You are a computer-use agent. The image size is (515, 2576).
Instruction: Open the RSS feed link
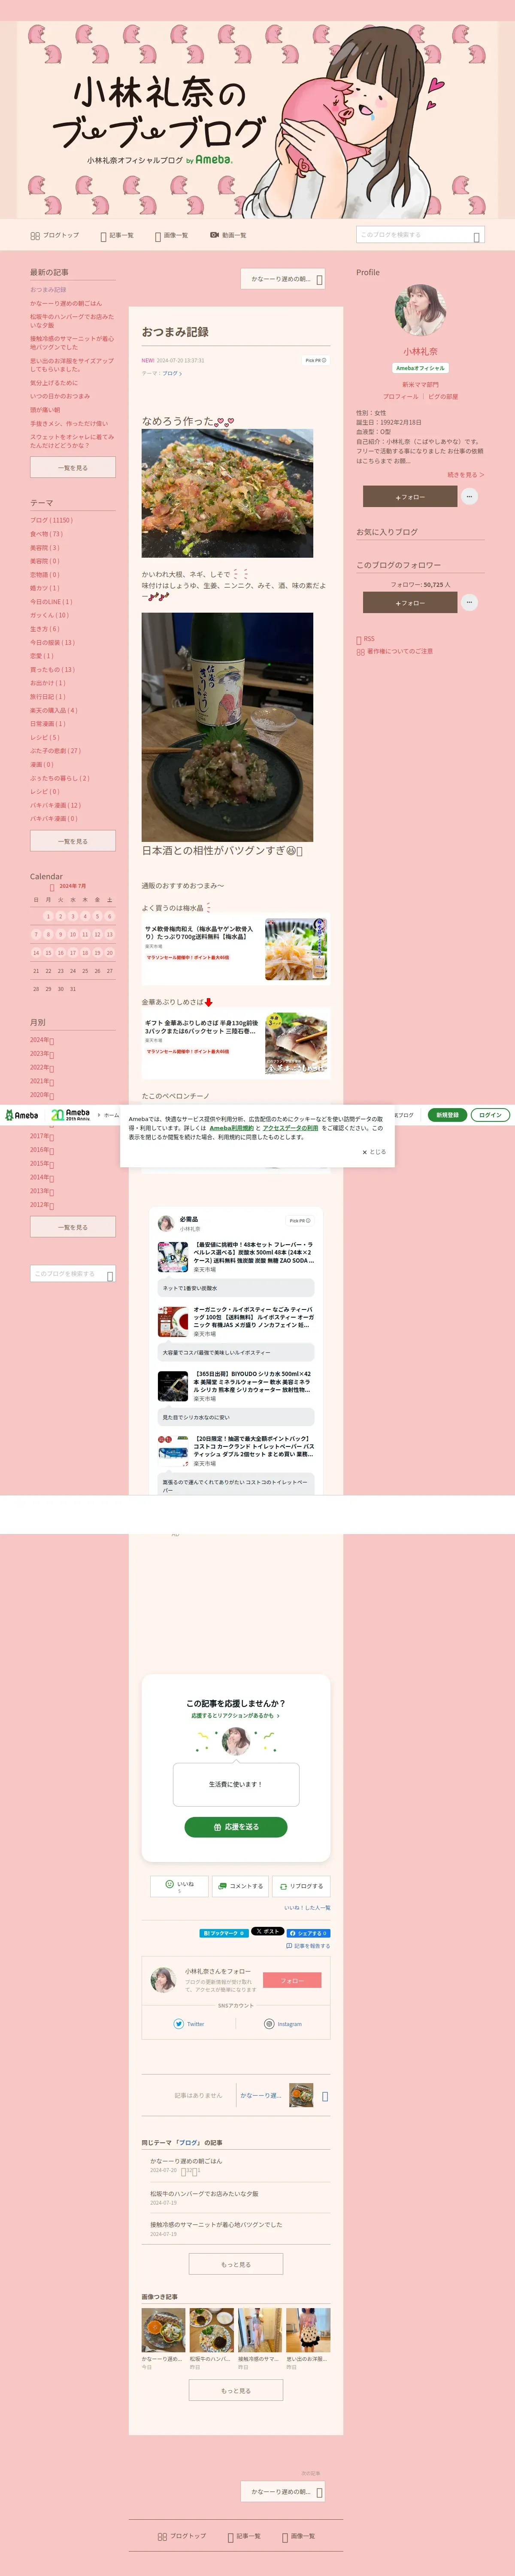pos(366,638)
